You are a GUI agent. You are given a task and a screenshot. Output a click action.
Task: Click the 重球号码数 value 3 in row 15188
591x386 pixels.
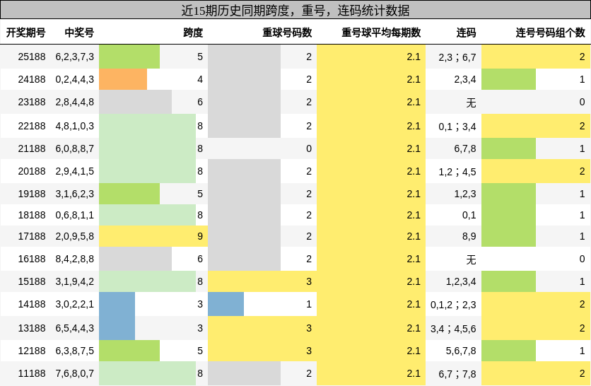309,281
